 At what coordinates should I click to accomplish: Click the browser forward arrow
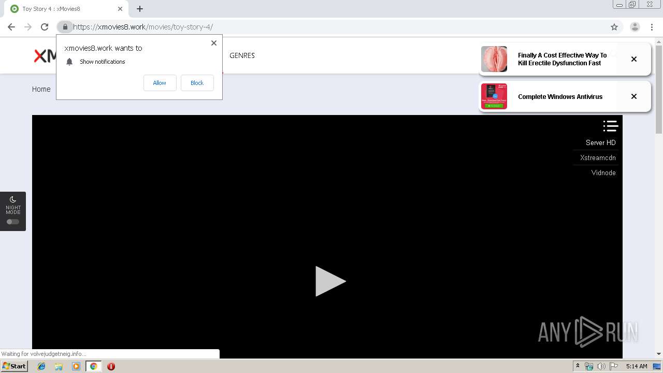coord(28,27)
